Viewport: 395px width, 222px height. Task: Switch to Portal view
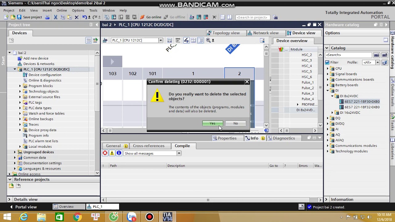coord(23,207)
